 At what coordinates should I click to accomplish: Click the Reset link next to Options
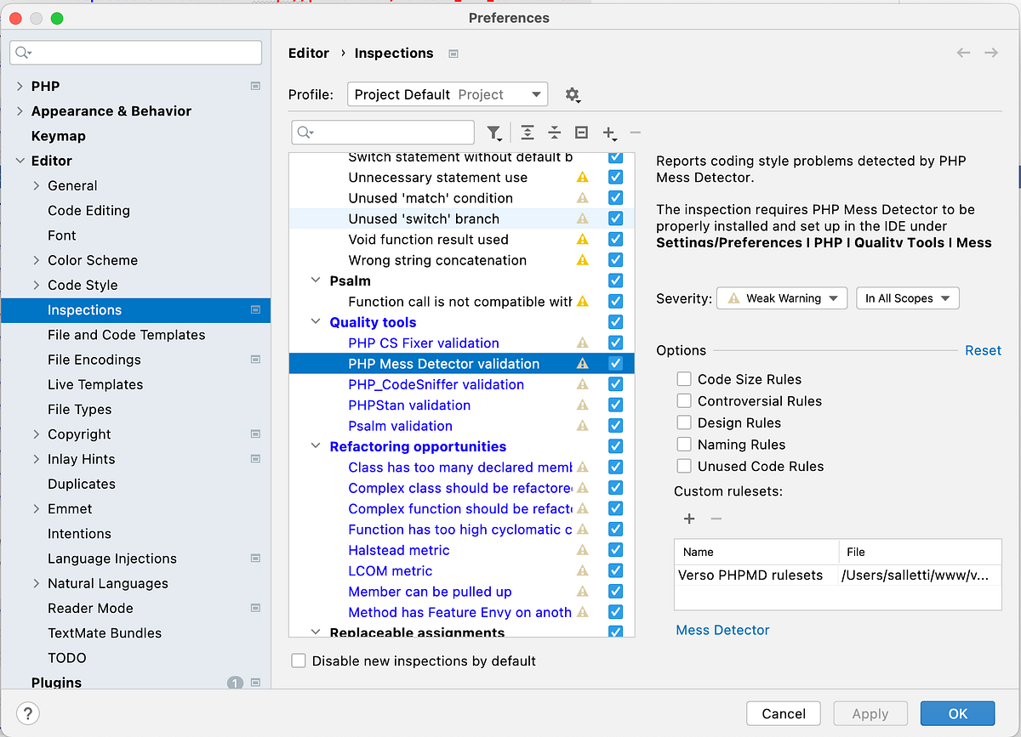point(983,350)
